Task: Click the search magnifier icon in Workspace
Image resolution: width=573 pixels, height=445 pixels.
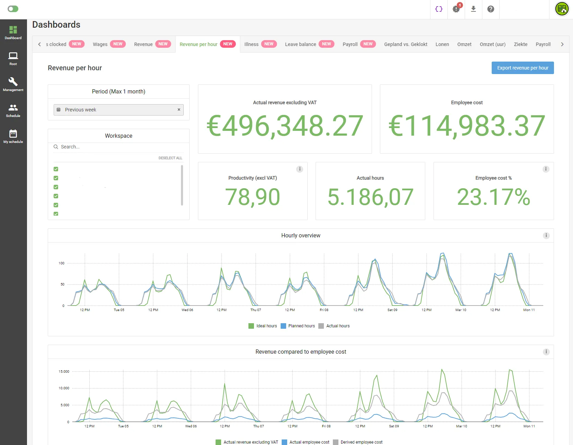Action: click(56, 147)
